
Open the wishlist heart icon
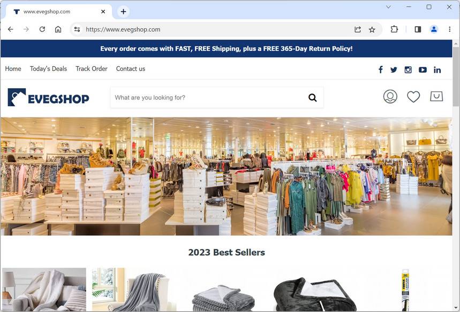(x=413, y=97)
